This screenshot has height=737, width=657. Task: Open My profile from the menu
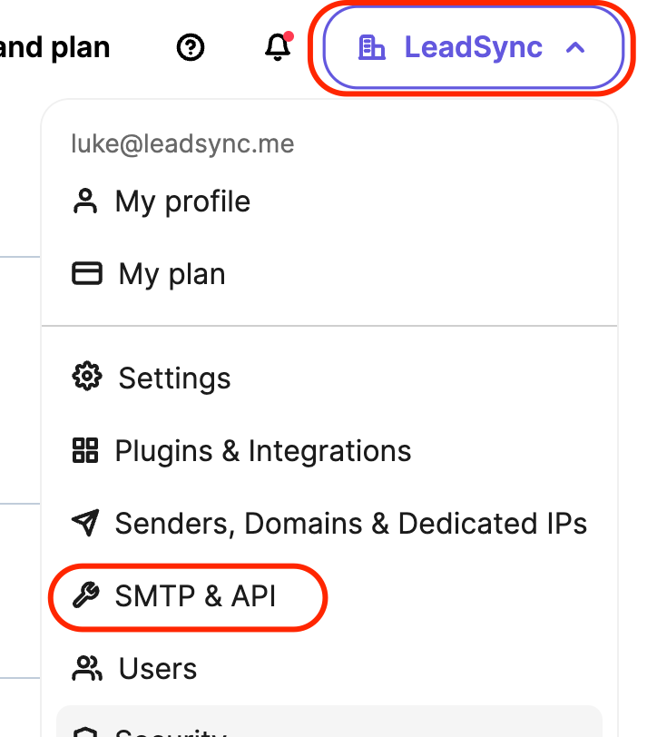182,201
